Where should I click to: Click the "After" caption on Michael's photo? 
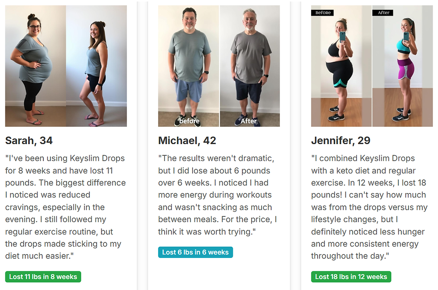249,121
